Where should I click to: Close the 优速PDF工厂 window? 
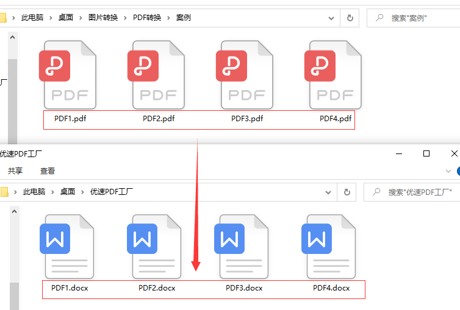coord(454,153)
